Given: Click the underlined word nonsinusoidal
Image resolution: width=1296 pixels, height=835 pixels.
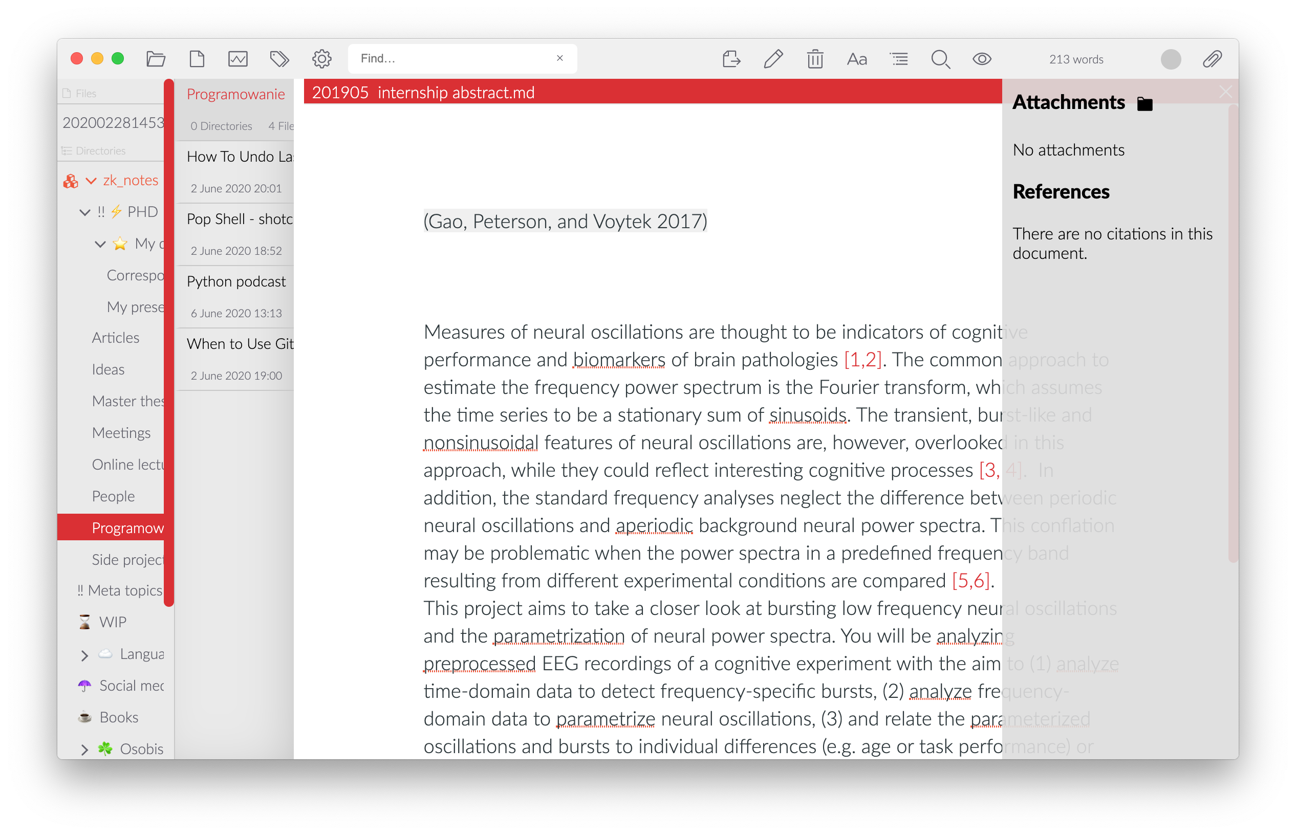Looking at the screenshot, I should tap(481, 443).
